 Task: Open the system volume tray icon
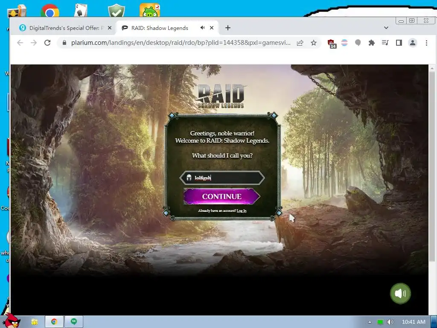390,322
